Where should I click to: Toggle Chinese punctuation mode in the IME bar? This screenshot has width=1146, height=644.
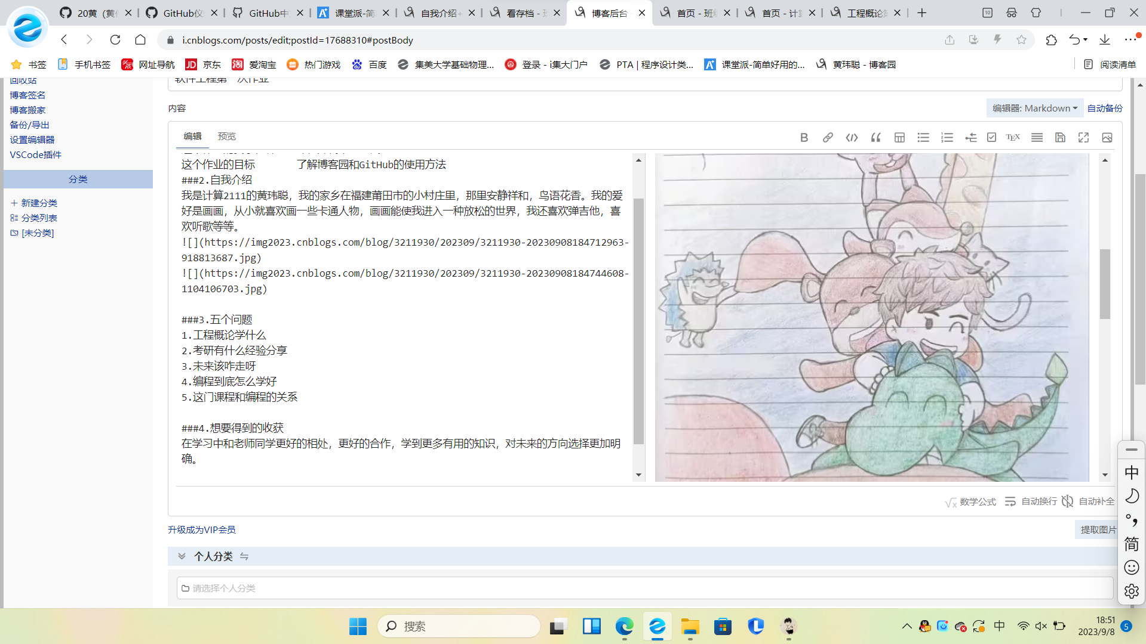[1131, 520]
